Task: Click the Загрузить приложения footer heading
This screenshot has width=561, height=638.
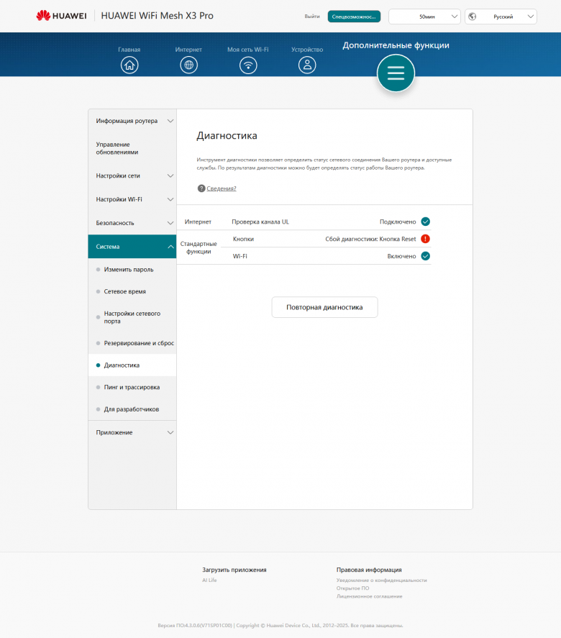Action: 234,570
